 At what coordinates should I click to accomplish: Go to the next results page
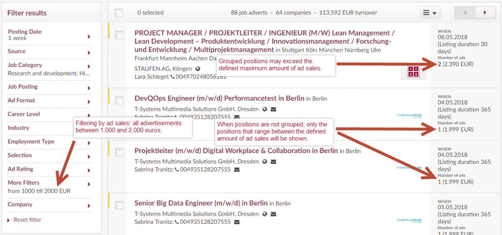coord(485,13)
